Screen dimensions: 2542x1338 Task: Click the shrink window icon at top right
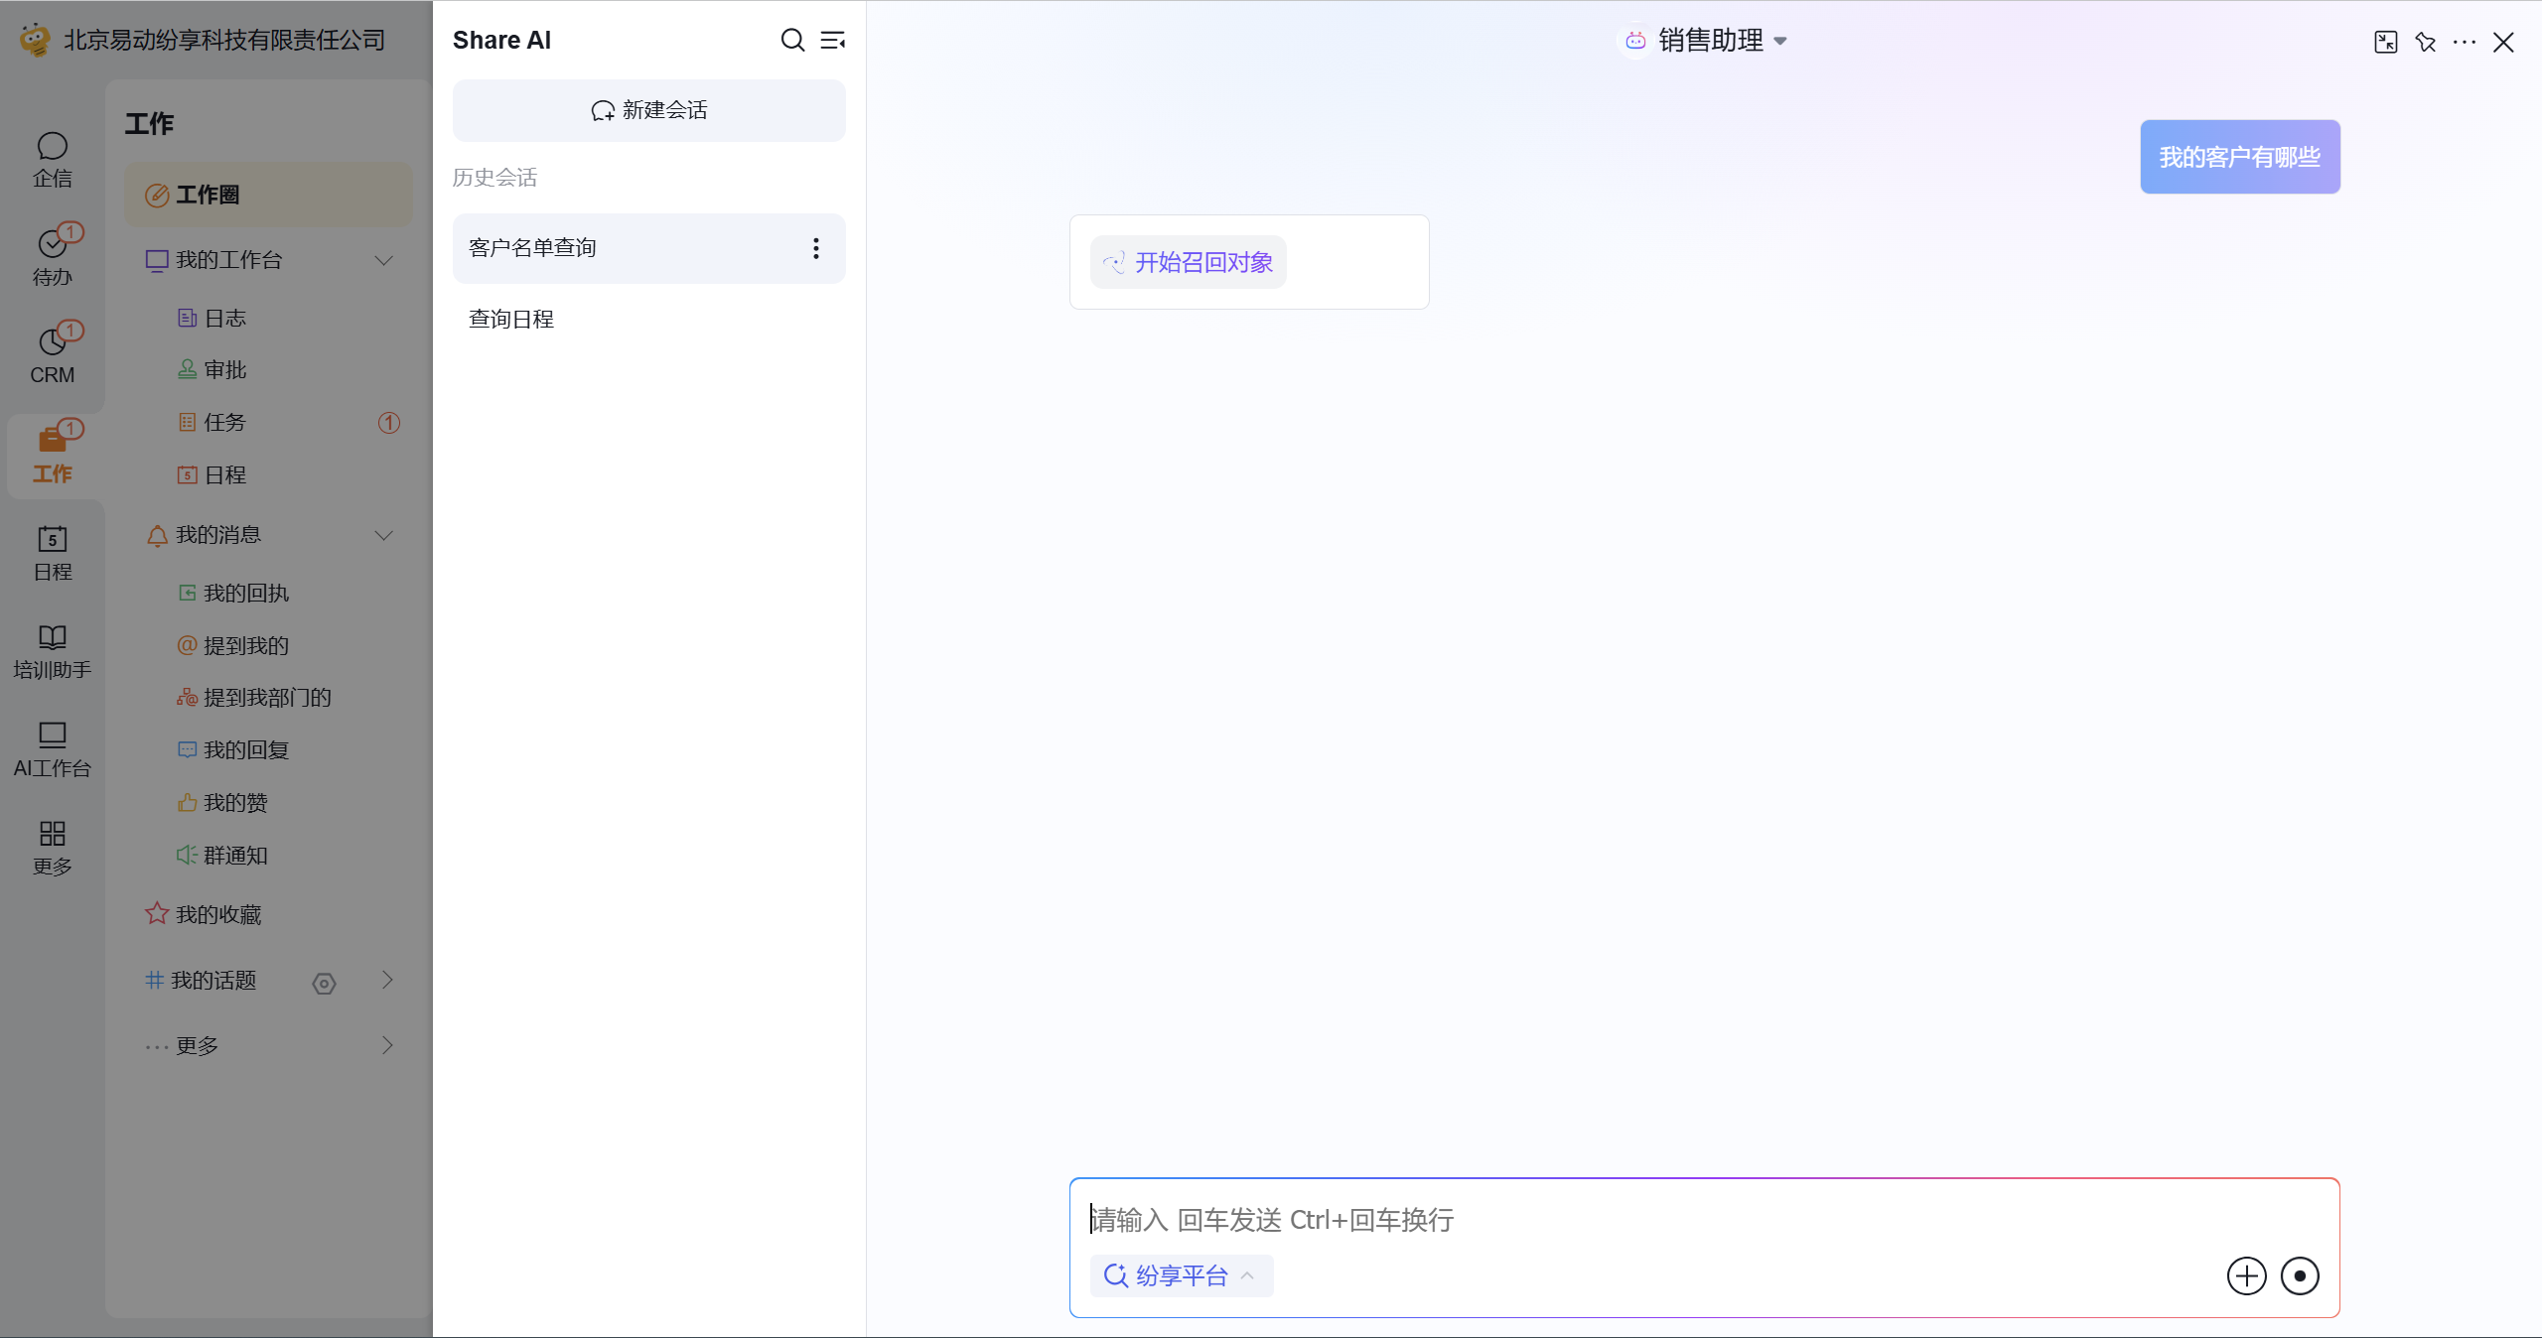[x=2385, y=42]
